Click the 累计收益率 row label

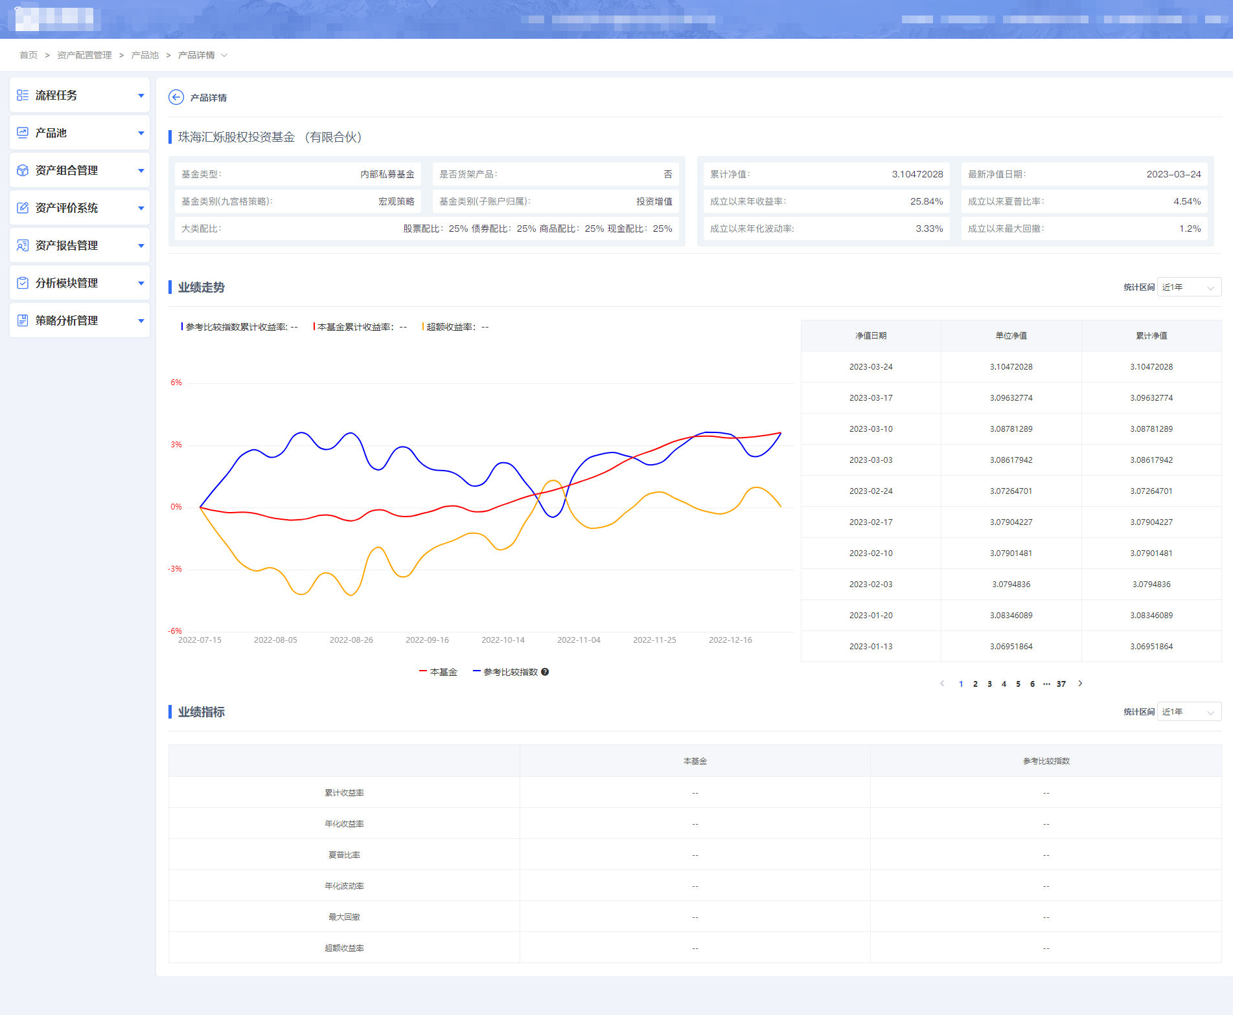click(344, 793)
